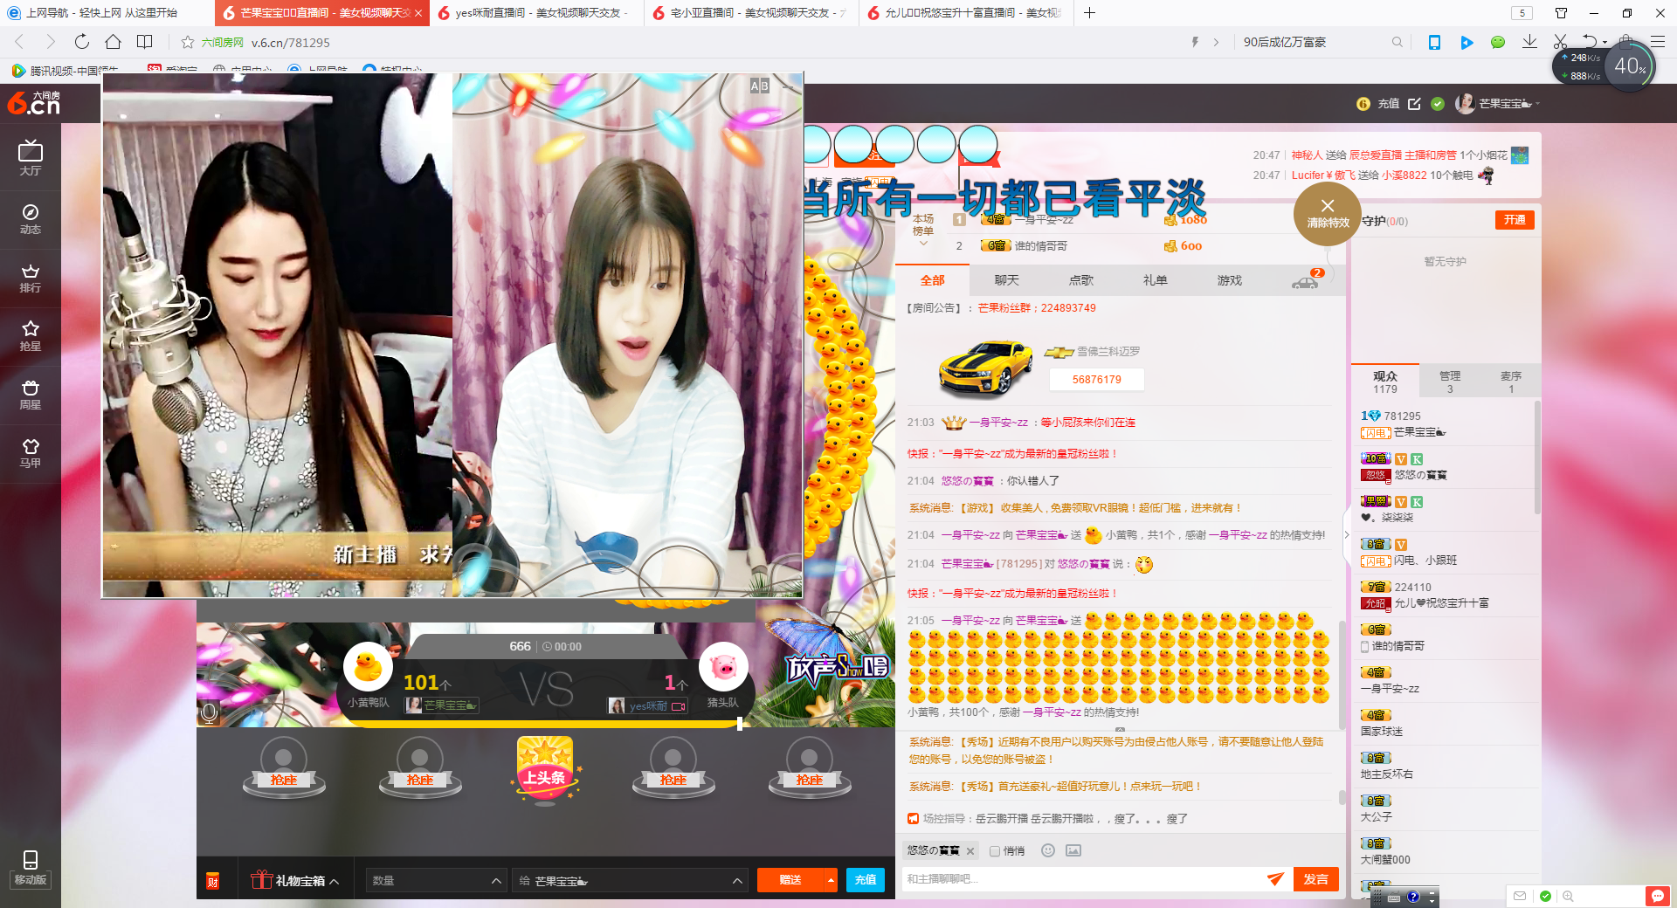Image resolution: width=1677 pixels, height=908 pixels.
Task: Click 谁的情哥哥 in the audience list
Action: [x=1397, y=646]
